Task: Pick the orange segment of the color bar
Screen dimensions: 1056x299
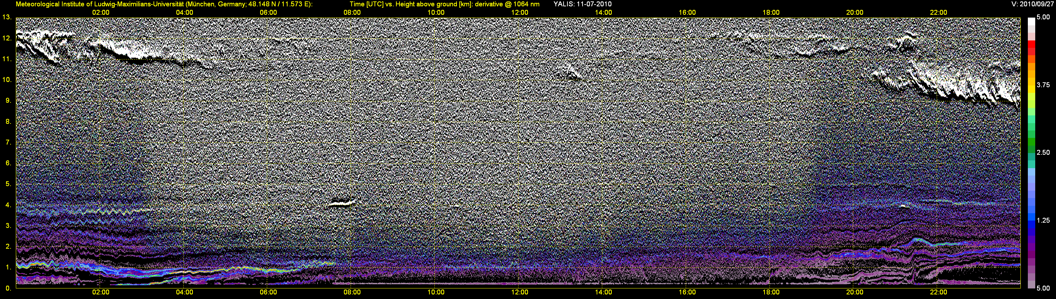Action: click(x=1031, y=68)
